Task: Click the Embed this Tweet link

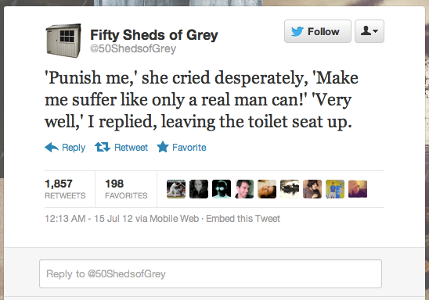Action: pyautogui.click(x=243, y=219)
